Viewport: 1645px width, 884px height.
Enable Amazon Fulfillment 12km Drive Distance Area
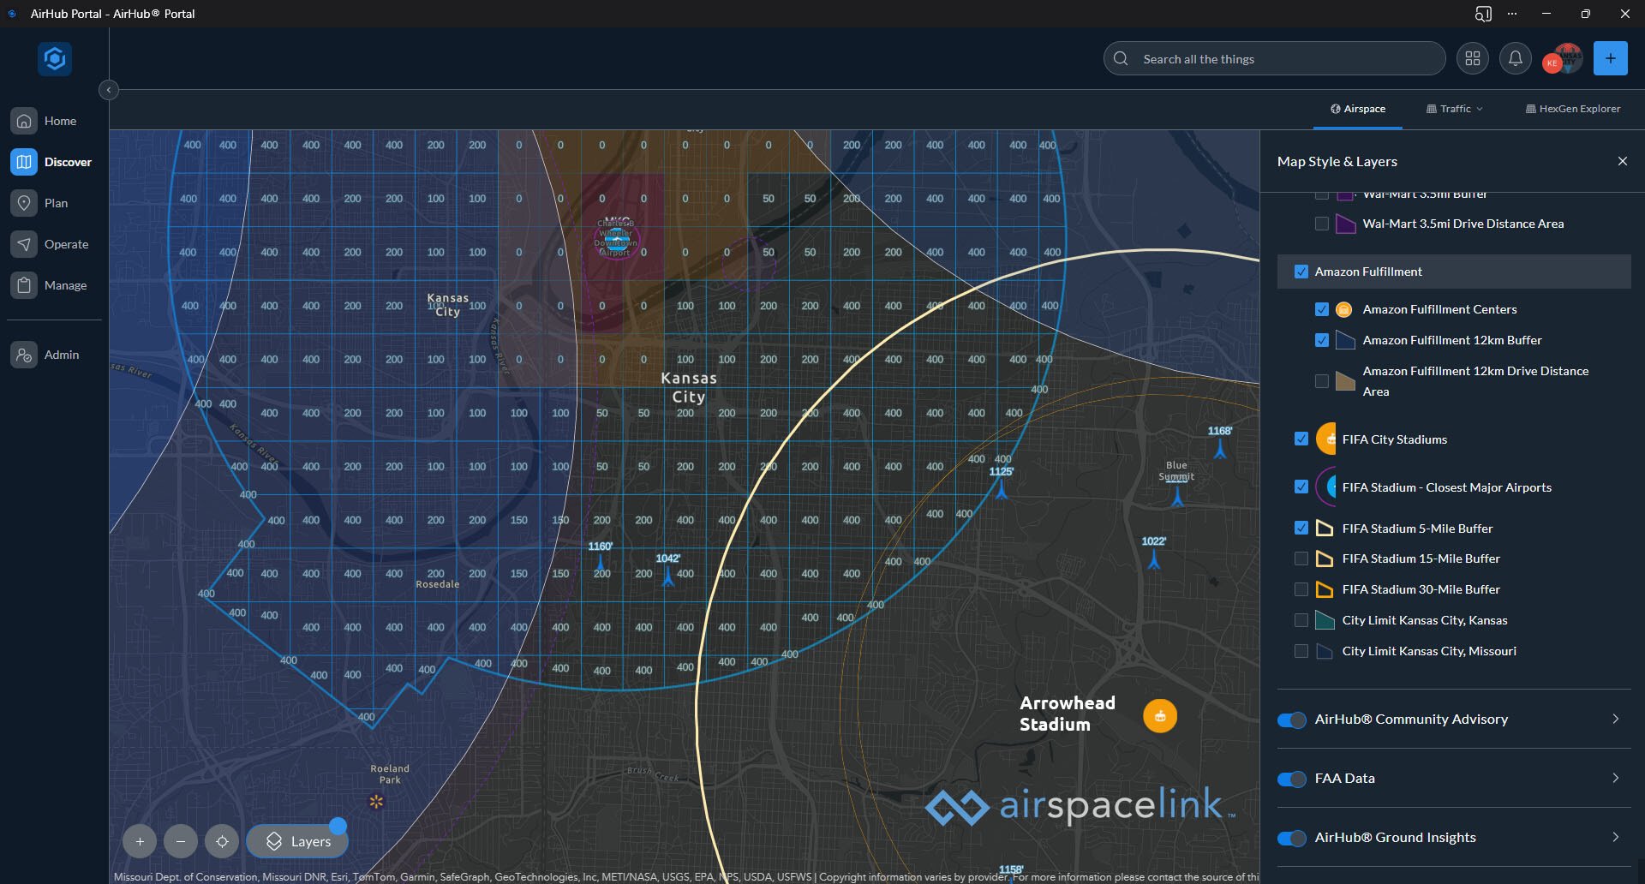pyautogui.click(x=1322, y=381)
